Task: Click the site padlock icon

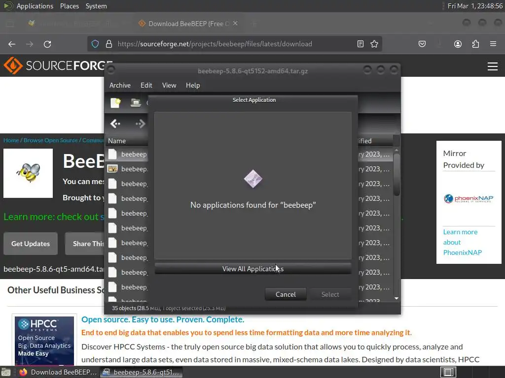Action: [109, 44]
